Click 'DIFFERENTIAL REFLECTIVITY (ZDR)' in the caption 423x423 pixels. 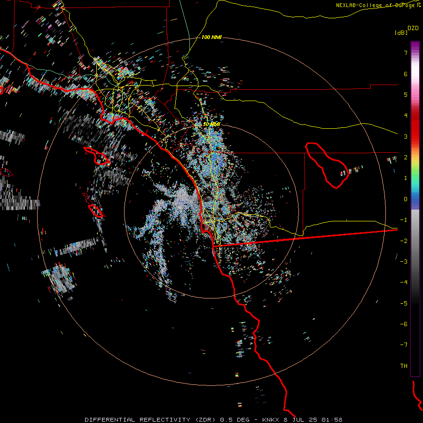click(x=150, y=420)
